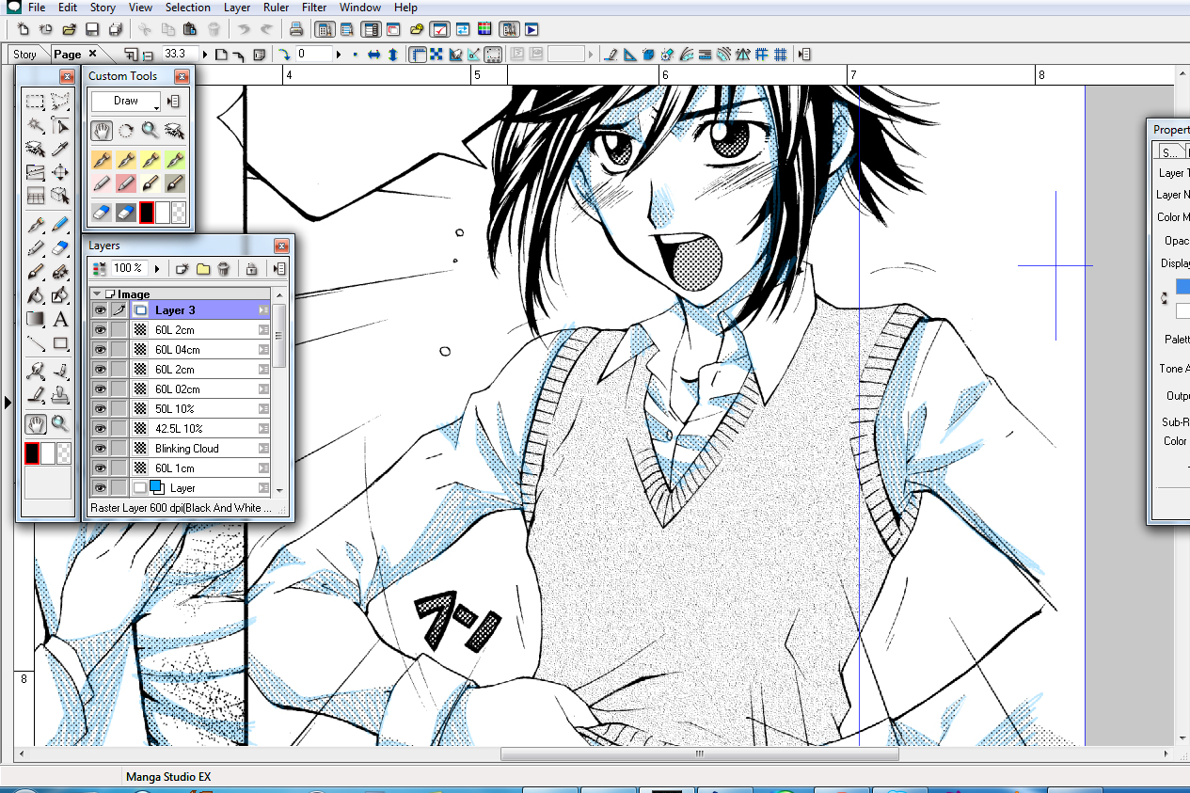
Task: Flip view horizontally with the blue horizontal arrows
Action: pos(373,55)
